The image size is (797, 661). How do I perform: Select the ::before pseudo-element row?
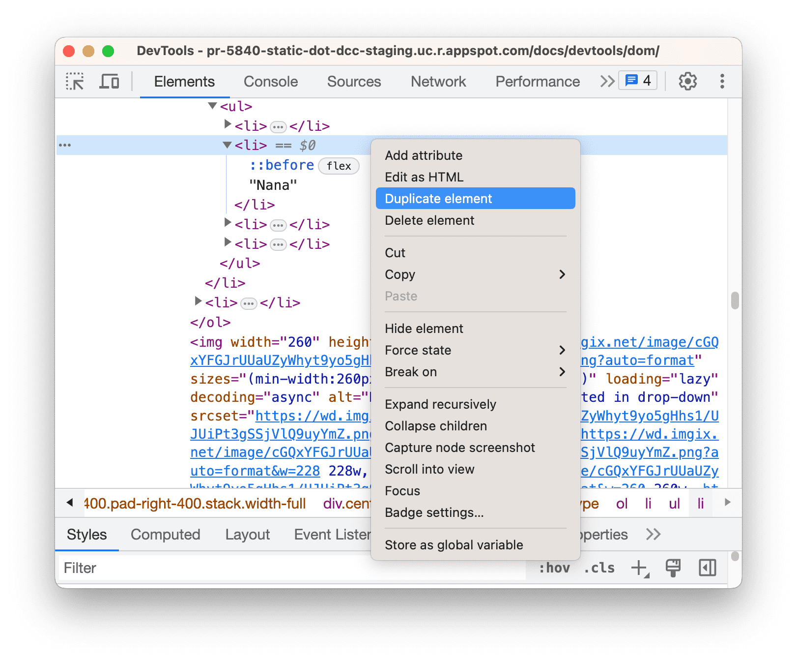click(x=282, y=166)
